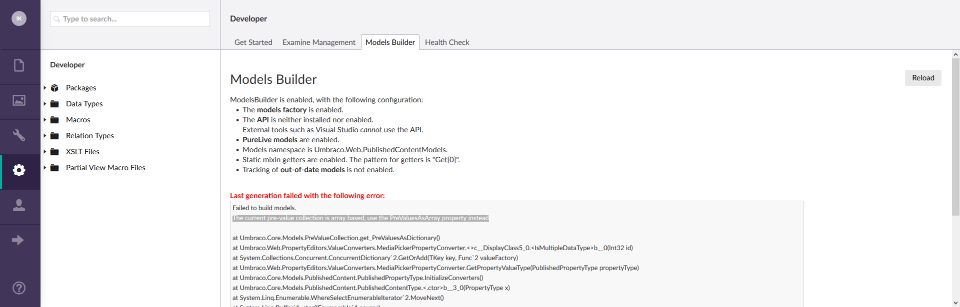Click the Data Types folder icon
This screenshot has width=960, height=307.
(x=55, y=104)
